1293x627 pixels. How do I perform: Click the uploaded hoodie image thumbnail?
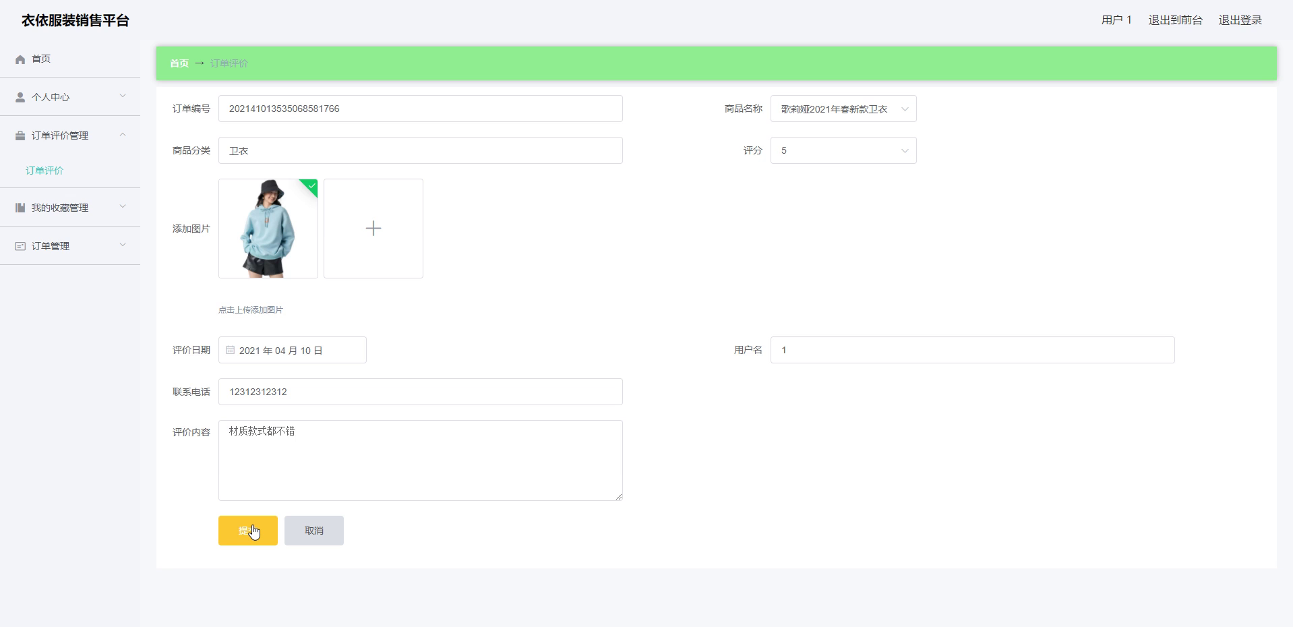click(268, 229)
